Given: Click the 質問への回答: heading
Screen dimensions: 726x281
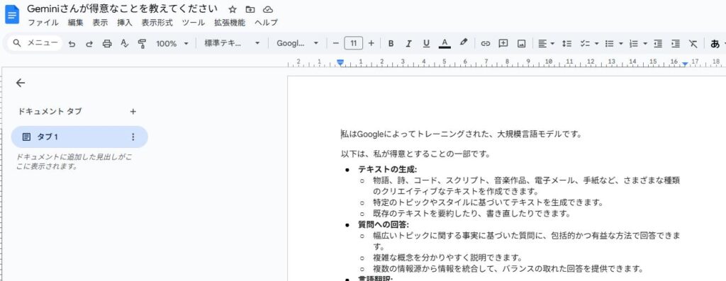Looking at the screenshot, I should pyautogui.click(x=383, y=224).
